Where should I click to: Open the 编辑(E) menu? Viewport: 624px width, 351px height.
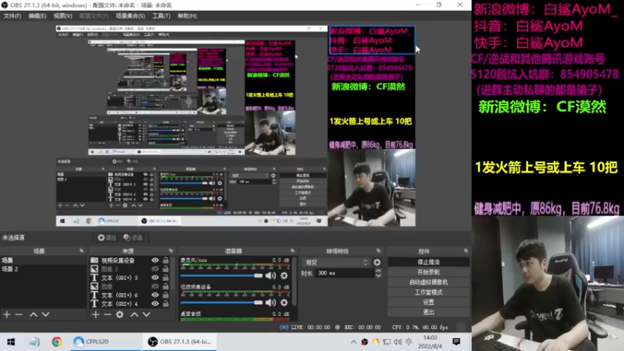coord(37,16)
